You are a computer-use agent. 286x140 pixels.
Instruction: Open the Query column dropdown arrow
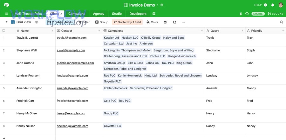pyautogui.click(x=242, y=31)
